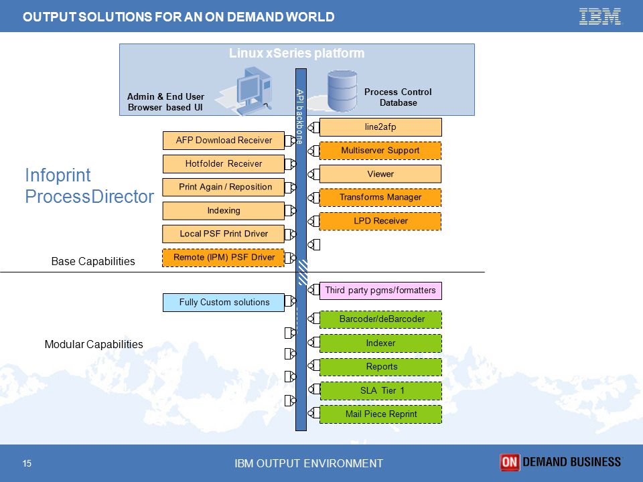Image resolution: width=643 pixels, height=482 pixels.
Task: Click the IBM logo in the header
Action: 600,17
